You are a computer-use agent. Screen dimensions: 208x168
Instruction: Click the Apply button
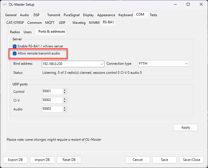[x=186, y=128]
